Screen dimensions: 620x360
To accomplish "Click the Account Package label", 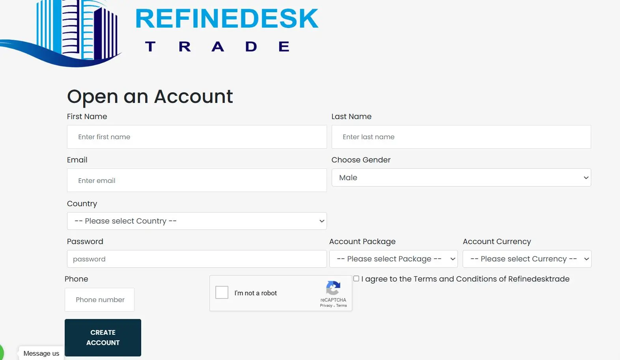I will (362, 241).
